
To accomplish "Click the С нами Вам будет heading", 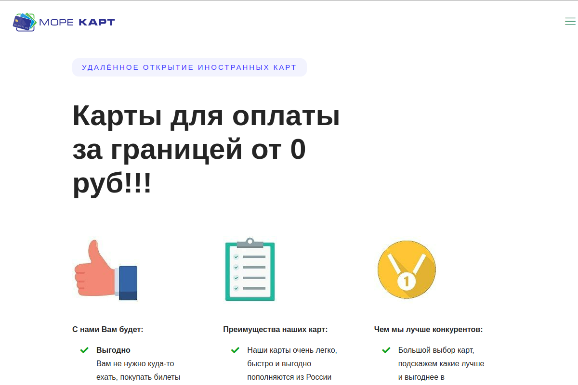I will [x=107, y=329].
